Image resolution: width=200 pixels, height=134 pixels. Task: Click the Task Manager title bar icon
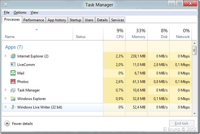(x=5, y=5)
